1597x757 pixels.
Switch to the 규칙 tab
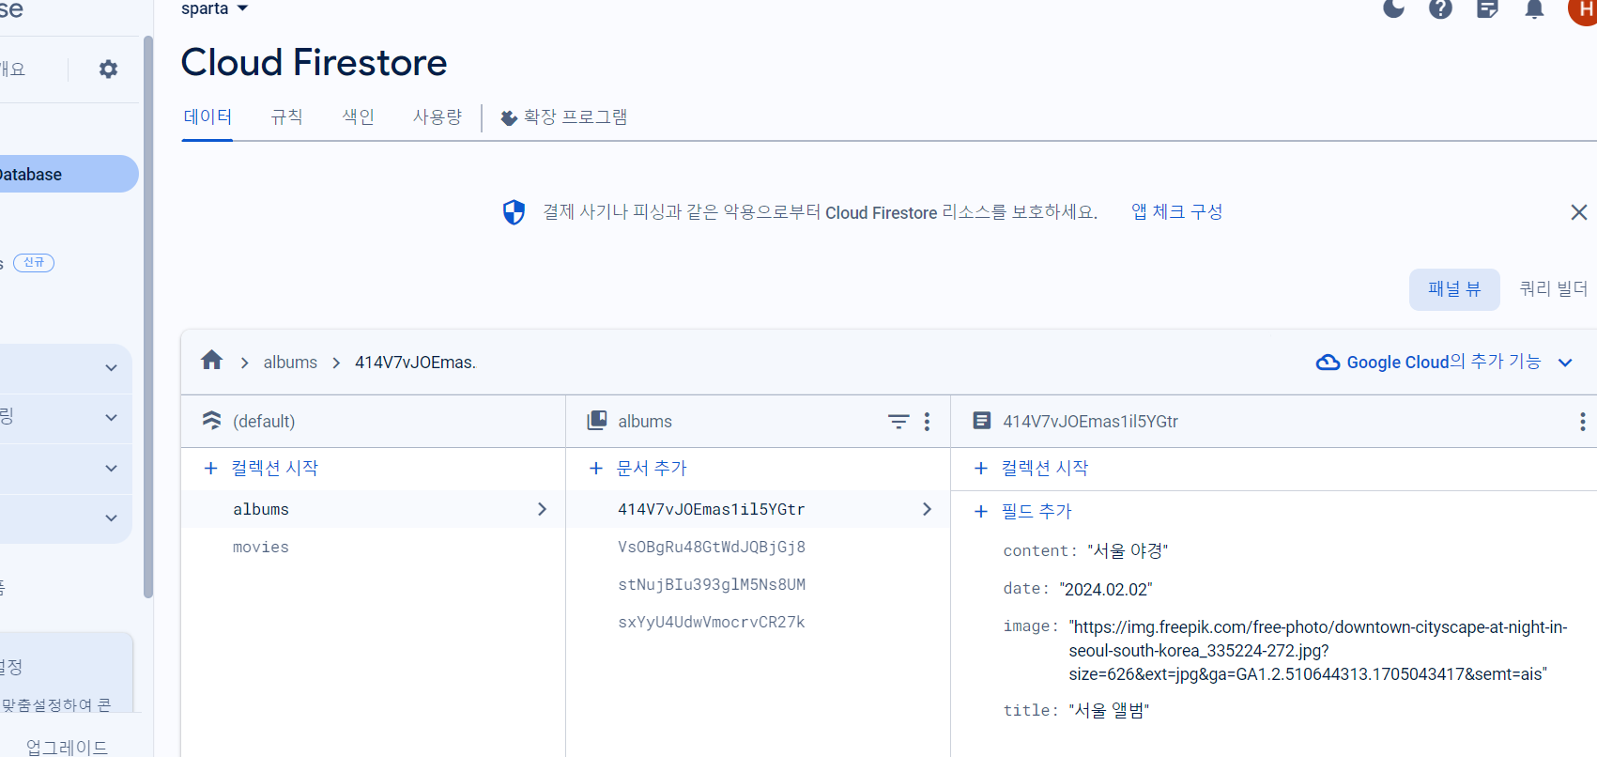tap(286, 117)
